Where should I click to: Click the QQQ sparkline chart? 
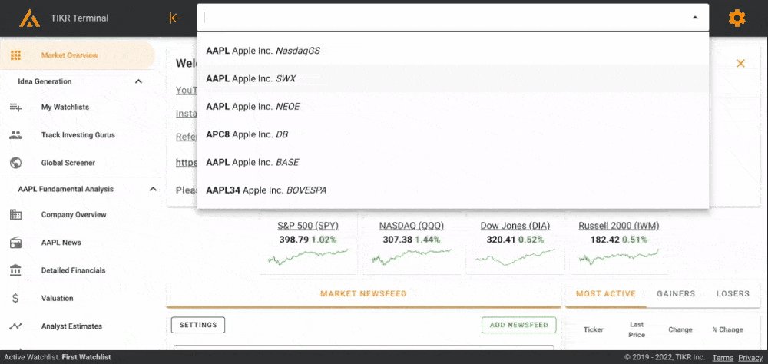[412, 256]
